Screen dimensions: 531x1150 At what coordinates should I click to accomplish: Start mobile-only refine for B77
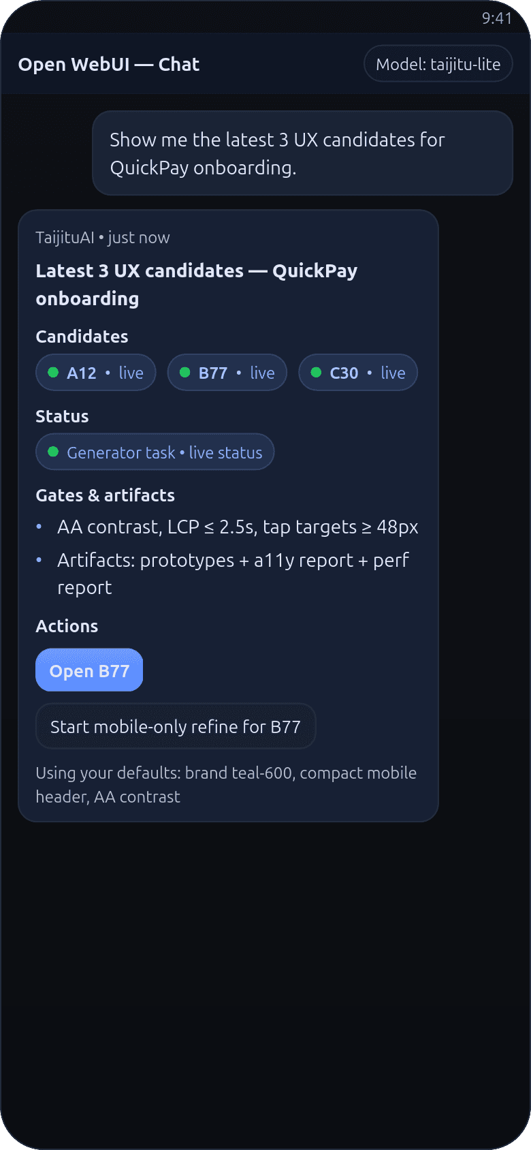pos(176,727)
